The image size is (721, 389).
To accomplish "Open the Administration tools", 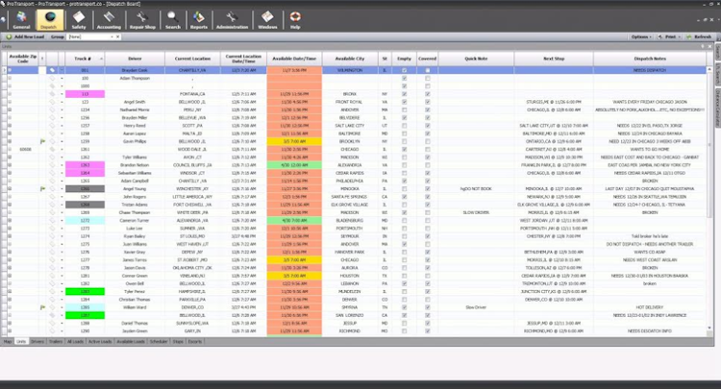I will (232, 20).
